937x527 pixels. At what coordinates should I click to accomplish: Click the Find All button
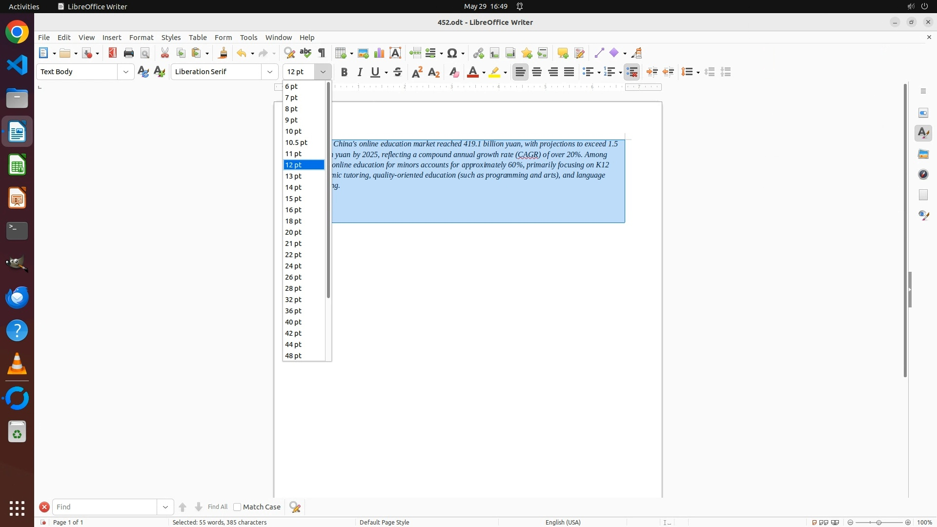click(217, 507)
